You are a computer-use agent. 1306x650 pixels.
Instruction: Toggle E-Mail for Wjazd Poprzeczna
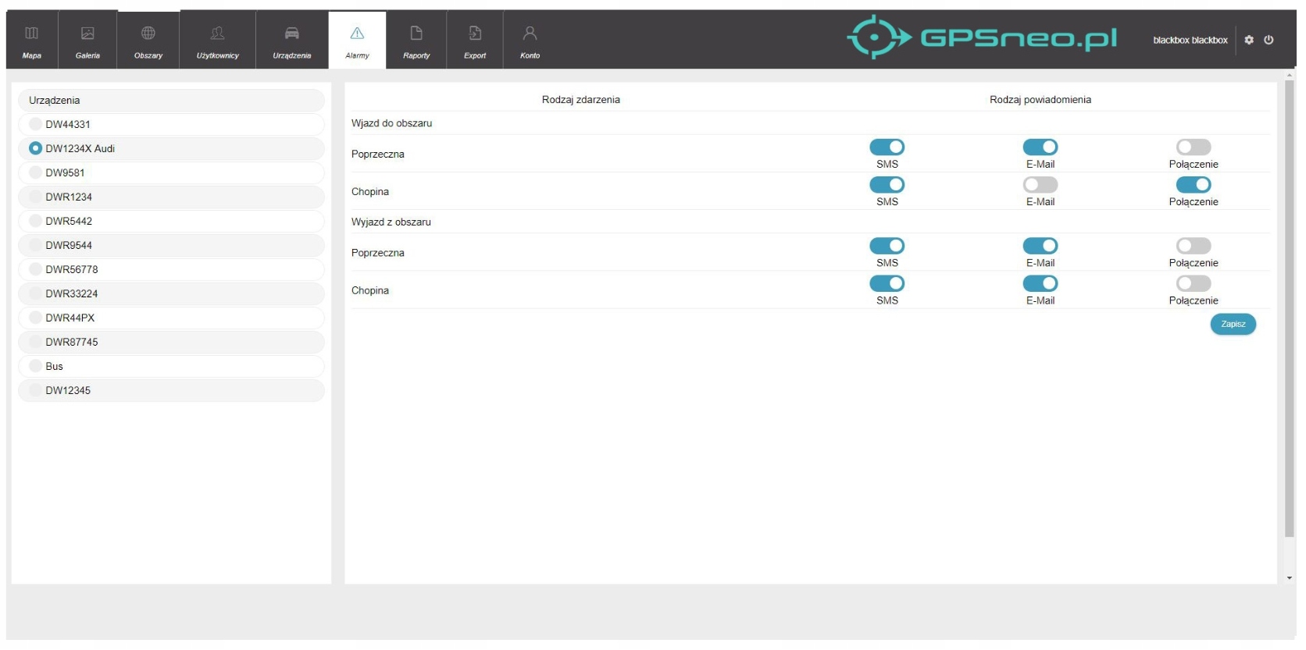[1040, 147]
